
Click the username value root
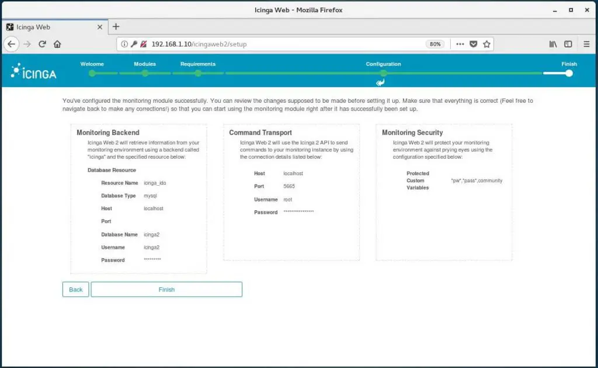coord(287,199)
